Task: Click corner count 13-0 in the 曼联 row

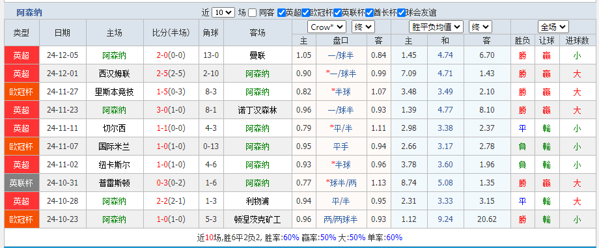Action: 211,55
